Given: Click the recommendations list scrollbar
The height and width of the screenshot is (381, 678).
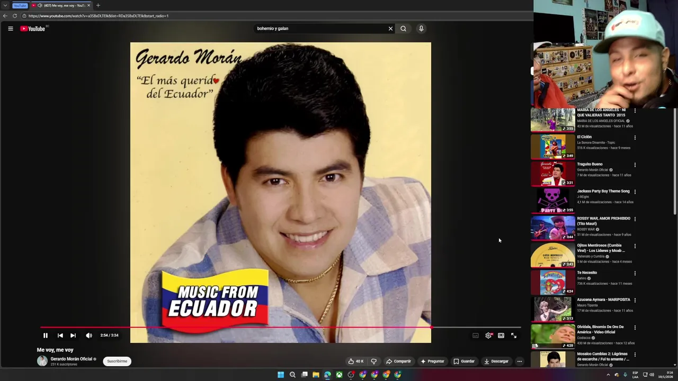Looking at the screenshot, I should 675,161.
